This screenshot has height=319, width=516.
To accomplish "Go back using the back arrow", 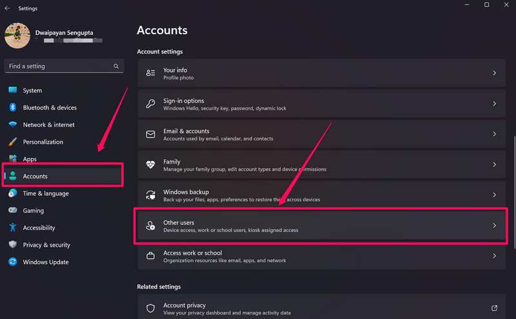I will pos(7,8).
